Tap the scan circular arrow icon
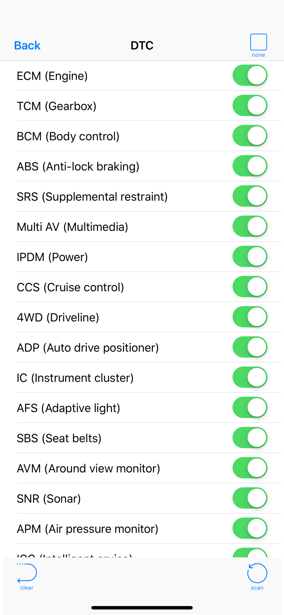The width and height of the screenshot is (284, 615). point(257,573)
